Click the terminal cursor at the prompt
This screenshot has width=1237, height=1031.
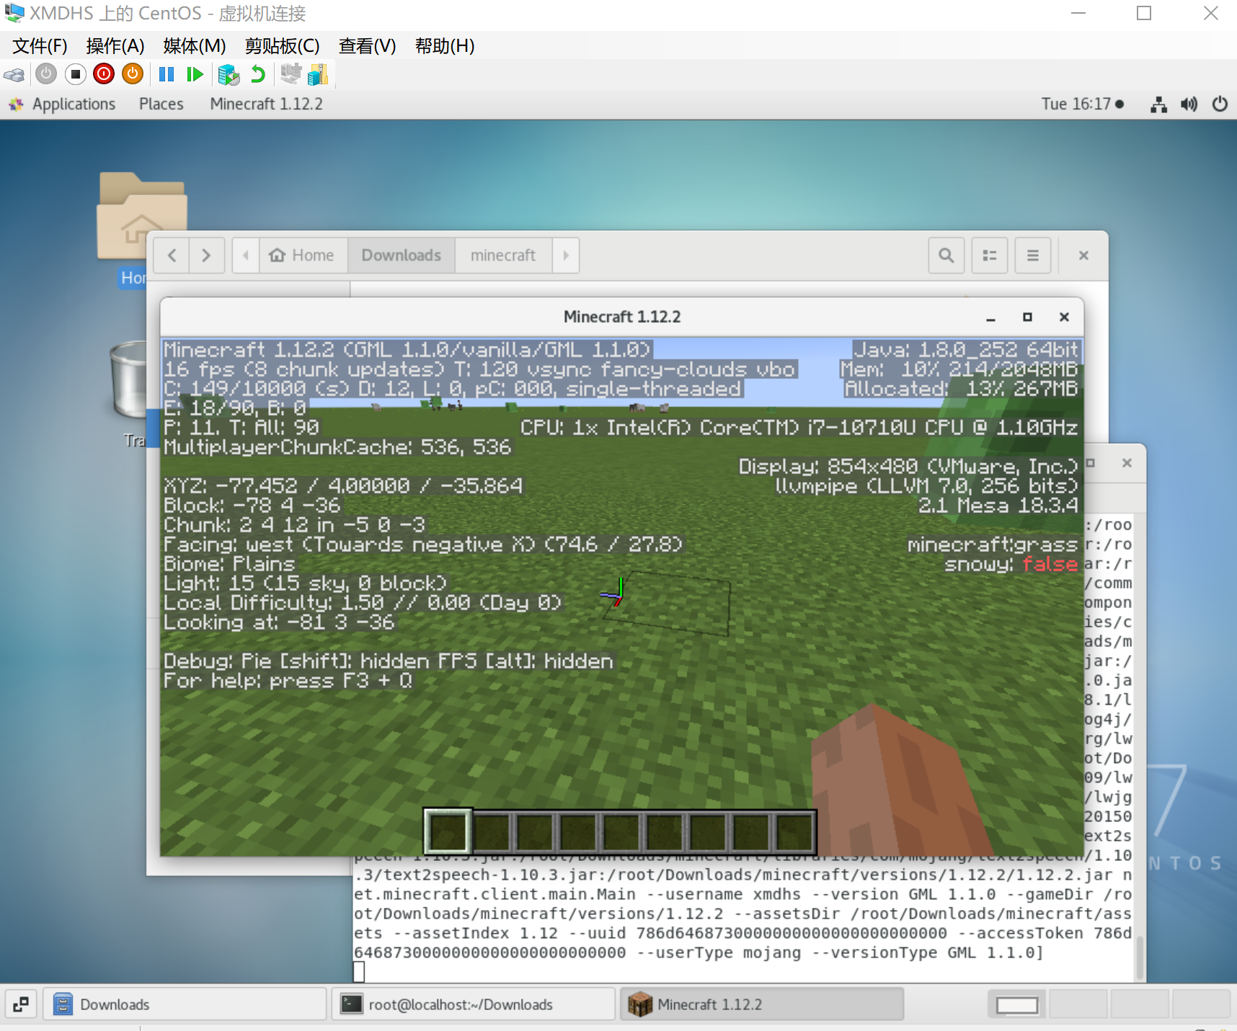pyautogui.click(x=359, y=973)
